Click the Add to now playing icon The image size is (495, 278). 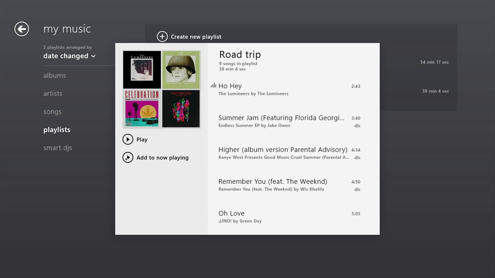click(128, 158)
